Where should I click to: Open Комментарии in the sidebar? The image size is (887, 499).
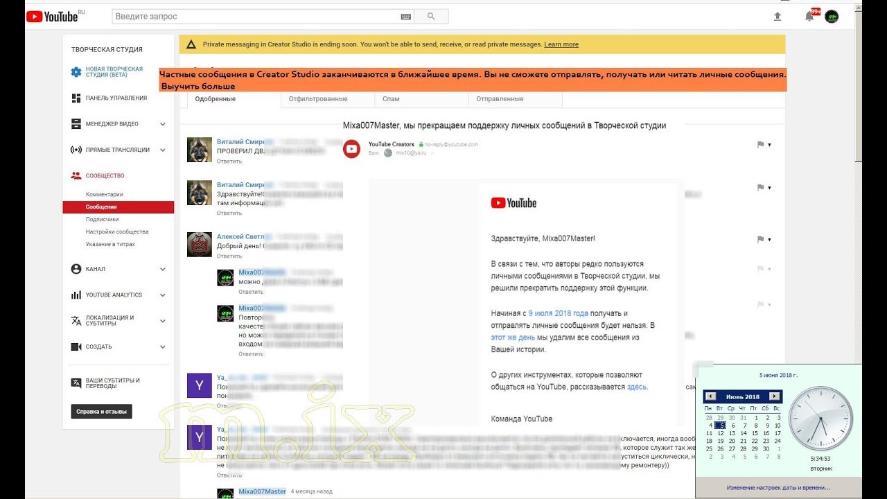105,195
